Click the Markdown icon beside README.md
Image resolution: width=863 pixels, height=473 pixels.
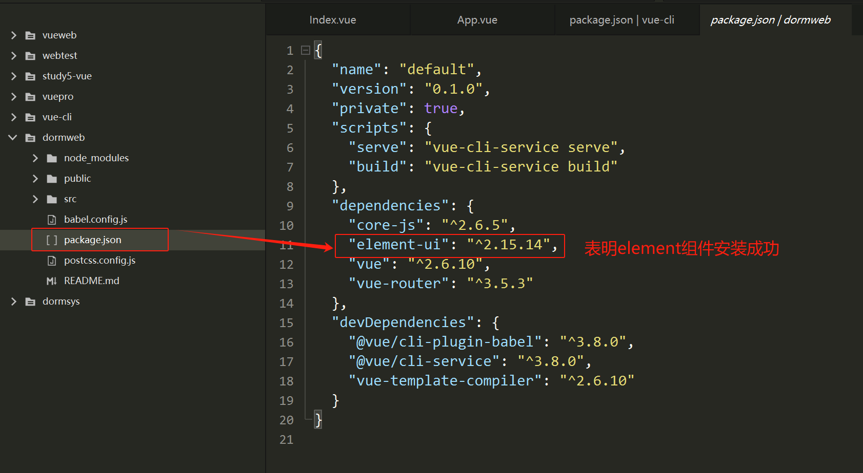pyautogui.click(x=52, y=281)
